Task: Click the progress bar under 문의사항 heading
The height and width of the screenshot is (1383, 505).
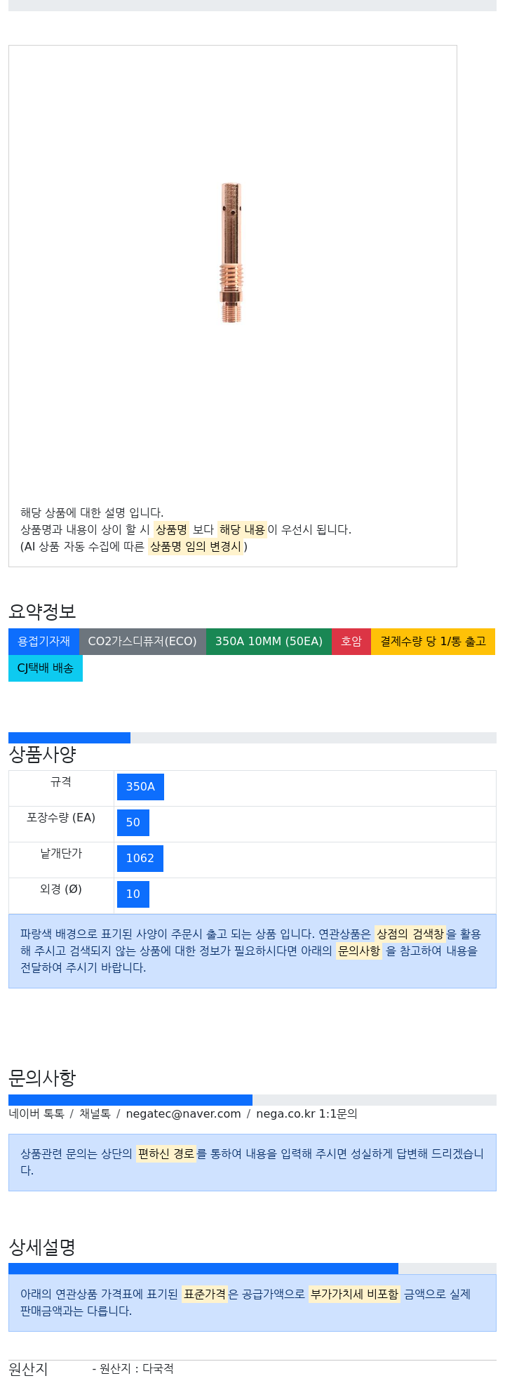Action: 252,1100
